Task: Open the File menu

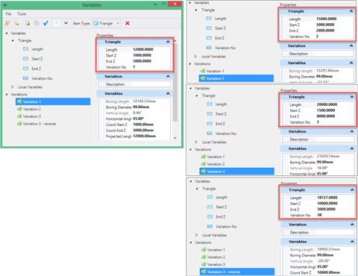Action: point(8,14)
